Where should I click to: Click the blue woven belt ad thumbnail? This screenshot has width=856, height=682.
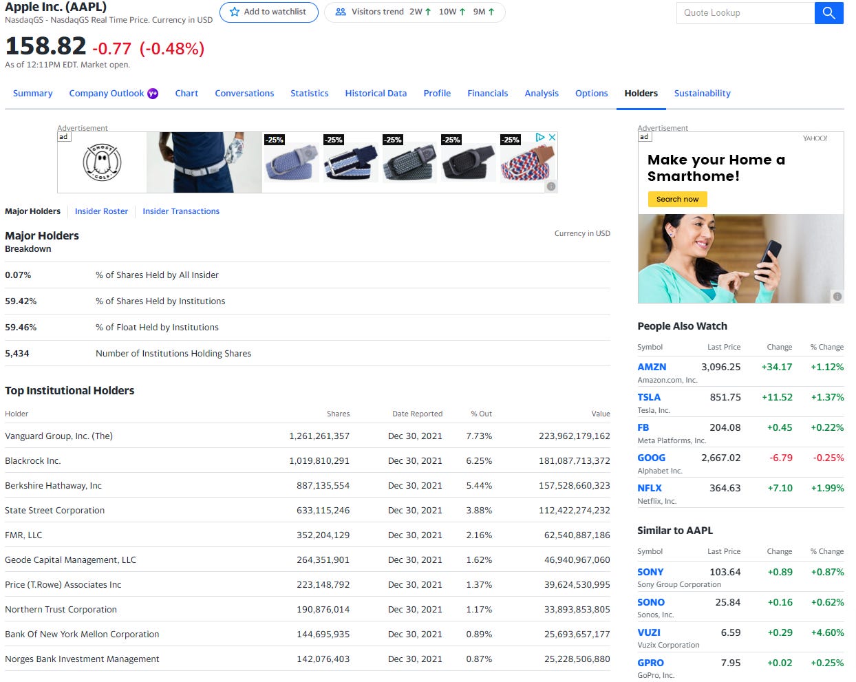tap(292, 162)
